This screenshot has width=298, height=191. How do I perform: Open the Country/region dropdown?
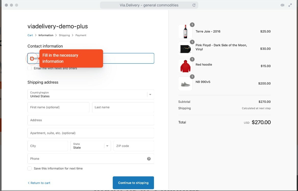coord(91,94)
